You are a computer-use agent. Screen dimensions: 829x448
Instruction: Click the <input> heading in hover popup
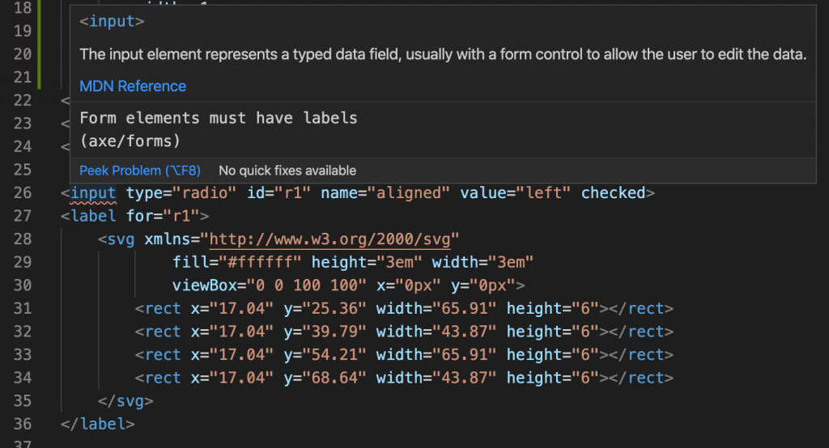(112, 22)
